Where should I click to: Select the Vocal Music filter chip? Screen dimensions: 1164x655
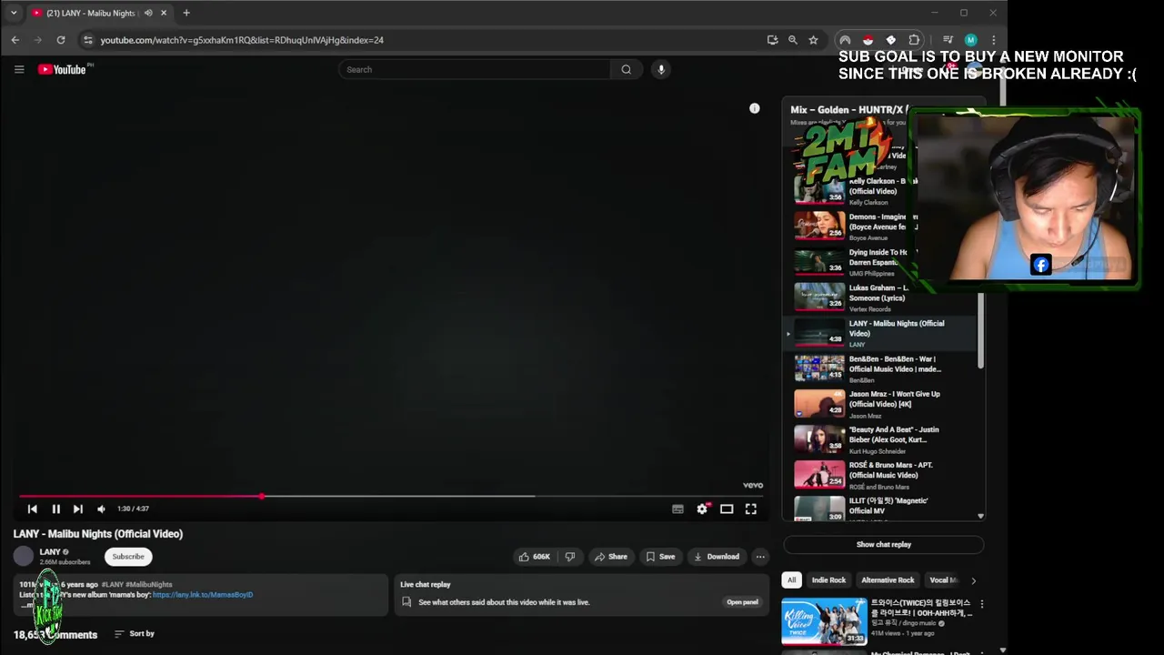point(943,580)
